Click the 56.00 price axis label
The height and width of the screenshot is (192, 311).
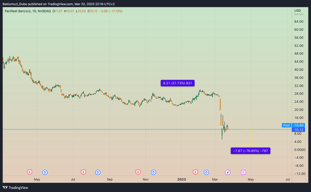(x=299, y=38)
